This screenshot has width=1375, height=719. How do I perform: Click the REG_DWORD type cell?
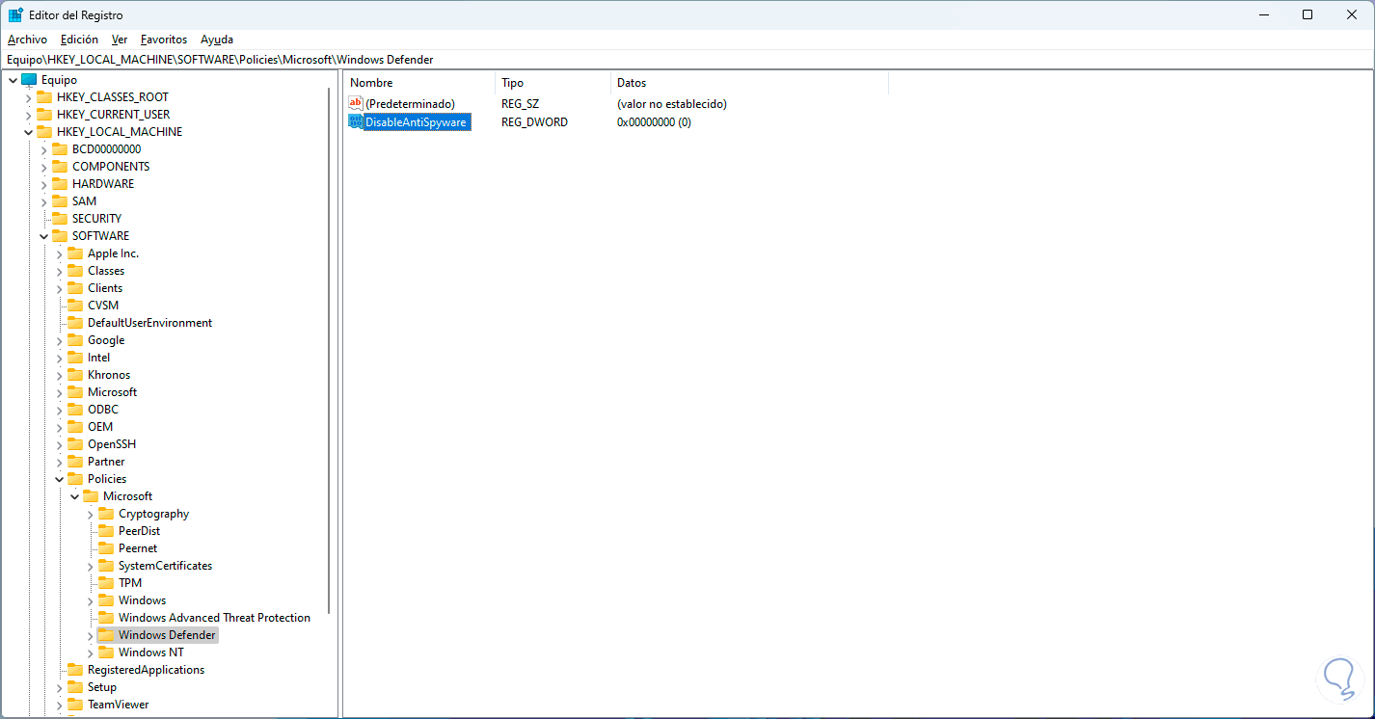(534, 122)
